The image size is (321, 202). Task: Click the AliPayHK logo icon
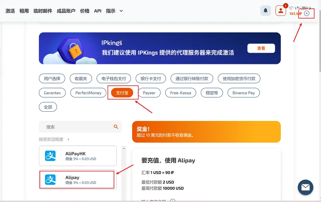(x=50, y=156)
